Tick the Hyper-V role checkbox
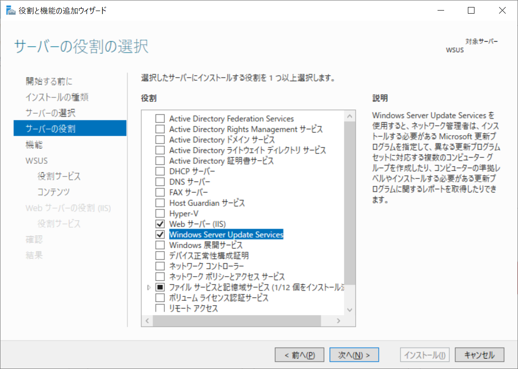 (x=160, y=213)
